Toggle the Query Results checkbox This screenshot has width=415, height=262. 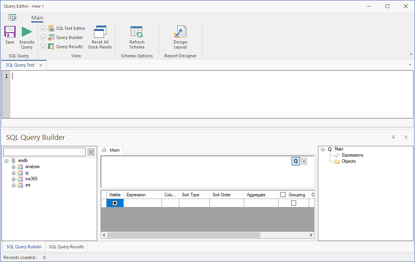coord(44,47)
